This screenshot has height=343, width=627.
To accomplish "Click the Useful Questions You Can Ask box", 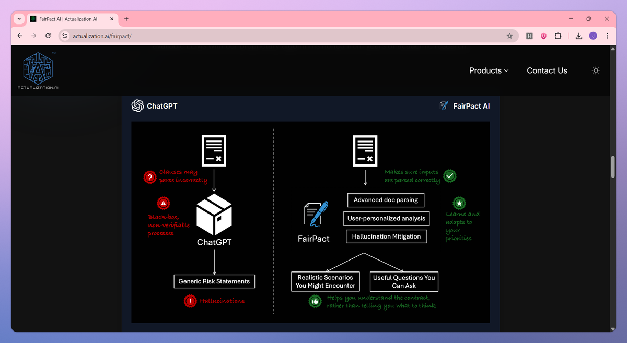I will [x=404, y=281].
